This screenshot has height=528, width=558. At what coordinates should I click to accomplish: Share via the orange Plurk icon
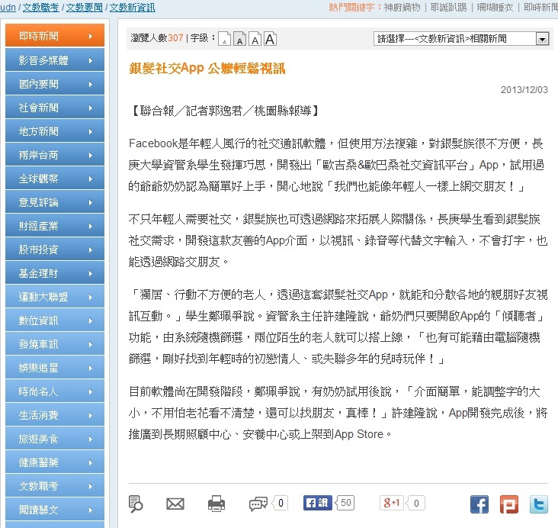[508, 504]
